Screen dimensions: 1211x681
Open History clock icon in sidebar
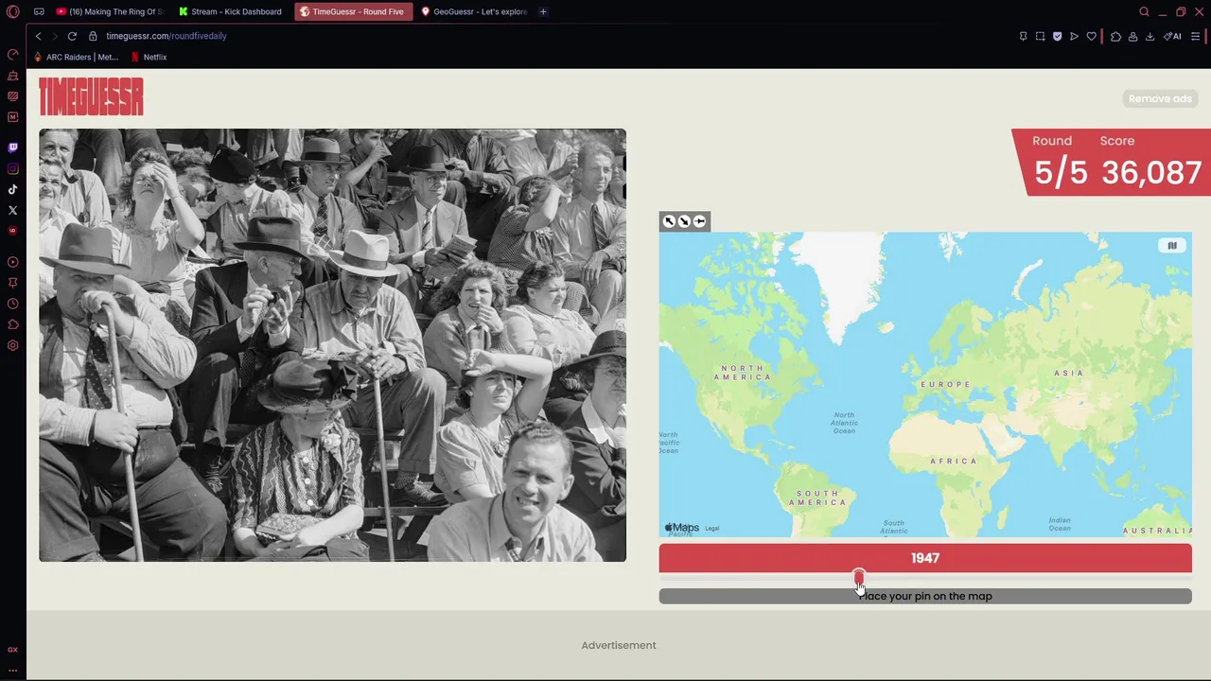point(12,304)
